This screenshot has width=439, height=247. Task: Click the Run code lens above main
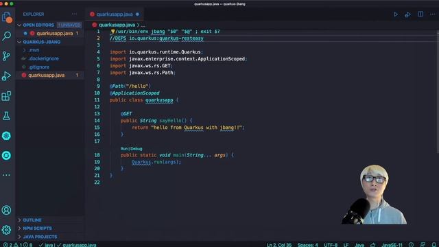coord(123,149)
